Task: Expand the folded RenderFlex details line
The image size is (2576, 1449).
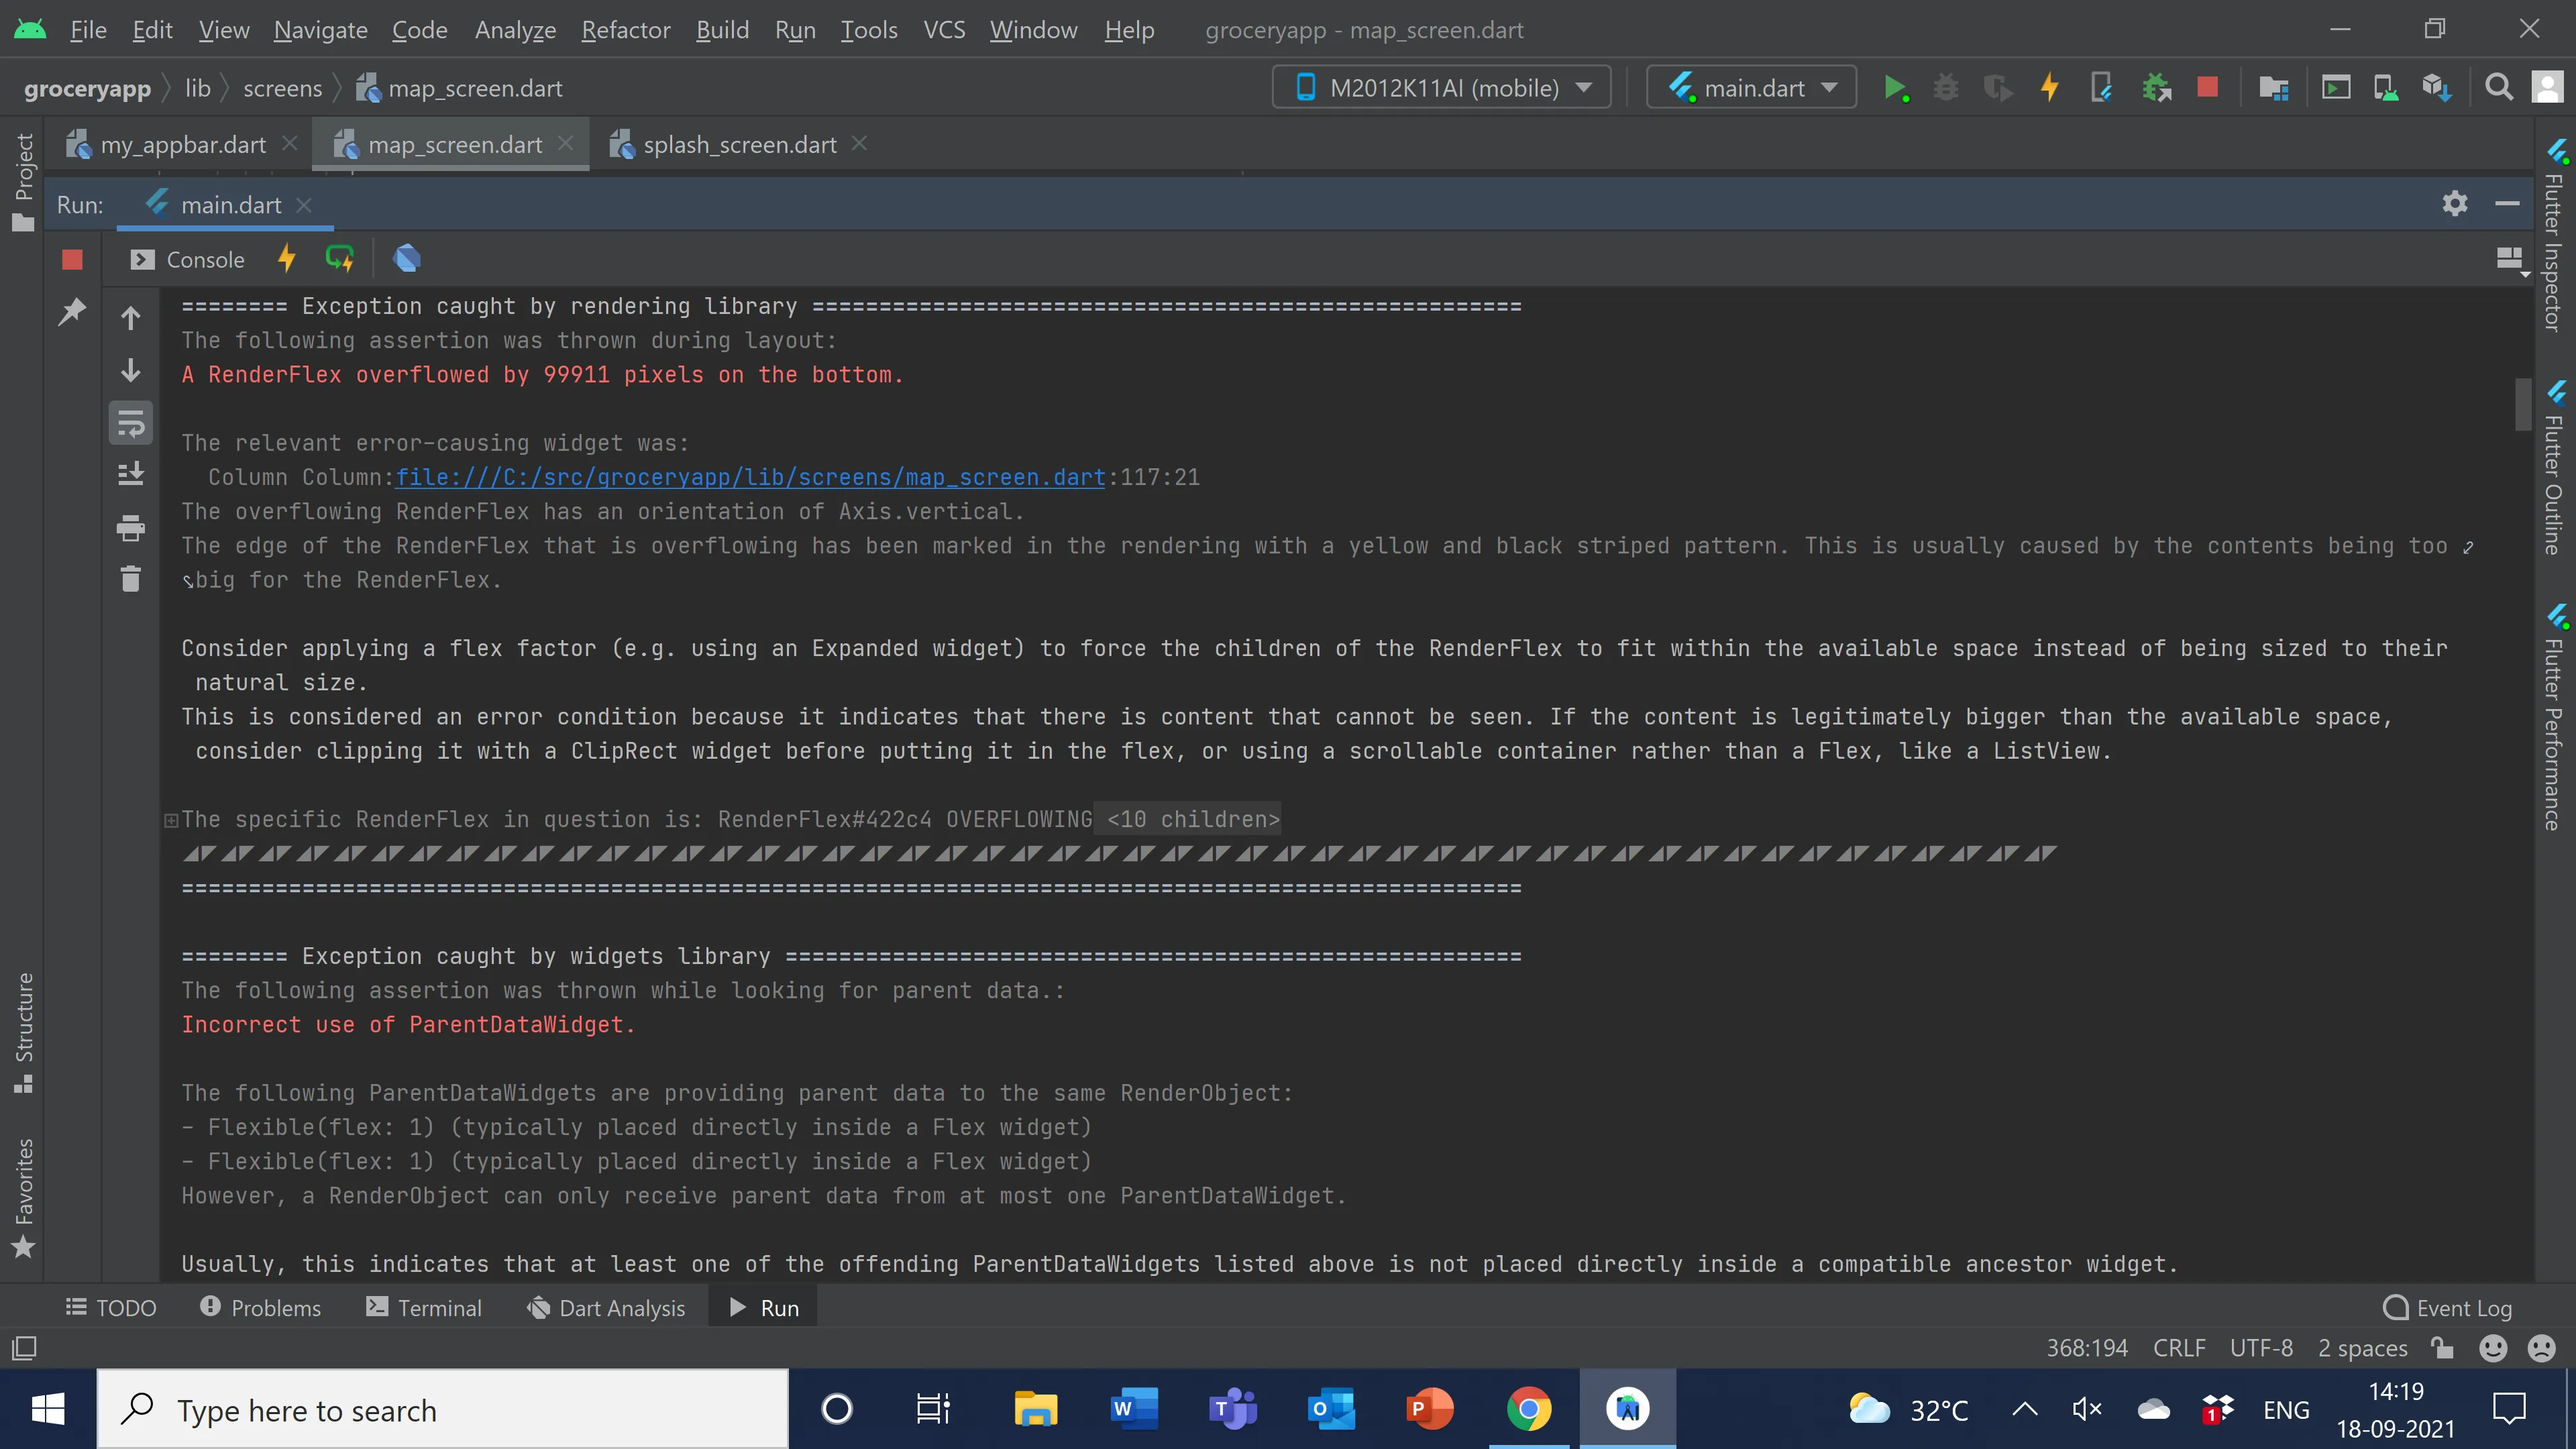Action: click(x=171, y=820)
